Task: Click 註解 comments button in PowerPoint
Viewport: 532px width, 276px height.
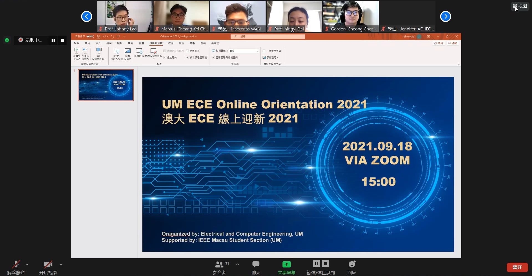Action: point(452,43)
